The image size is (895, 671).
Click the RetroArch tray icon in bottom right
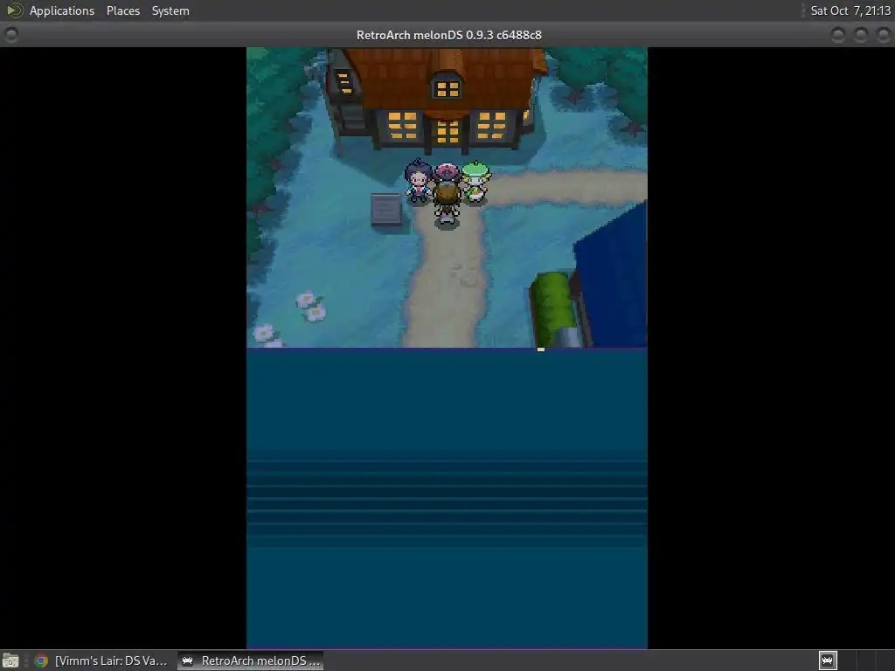click(x=828, y=661)
